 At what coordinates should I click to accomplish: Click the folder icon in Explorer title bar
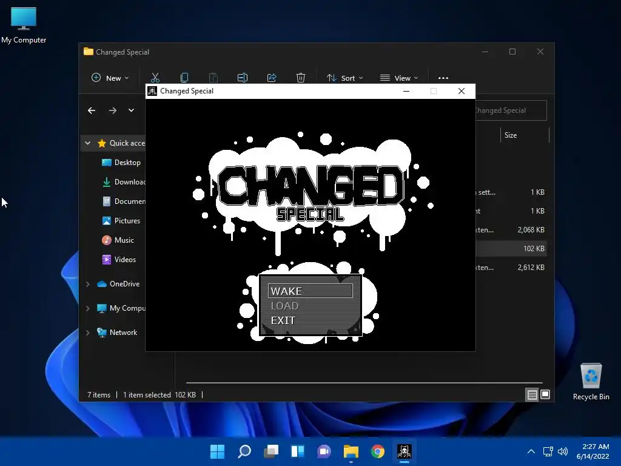[x=89, y=52]
